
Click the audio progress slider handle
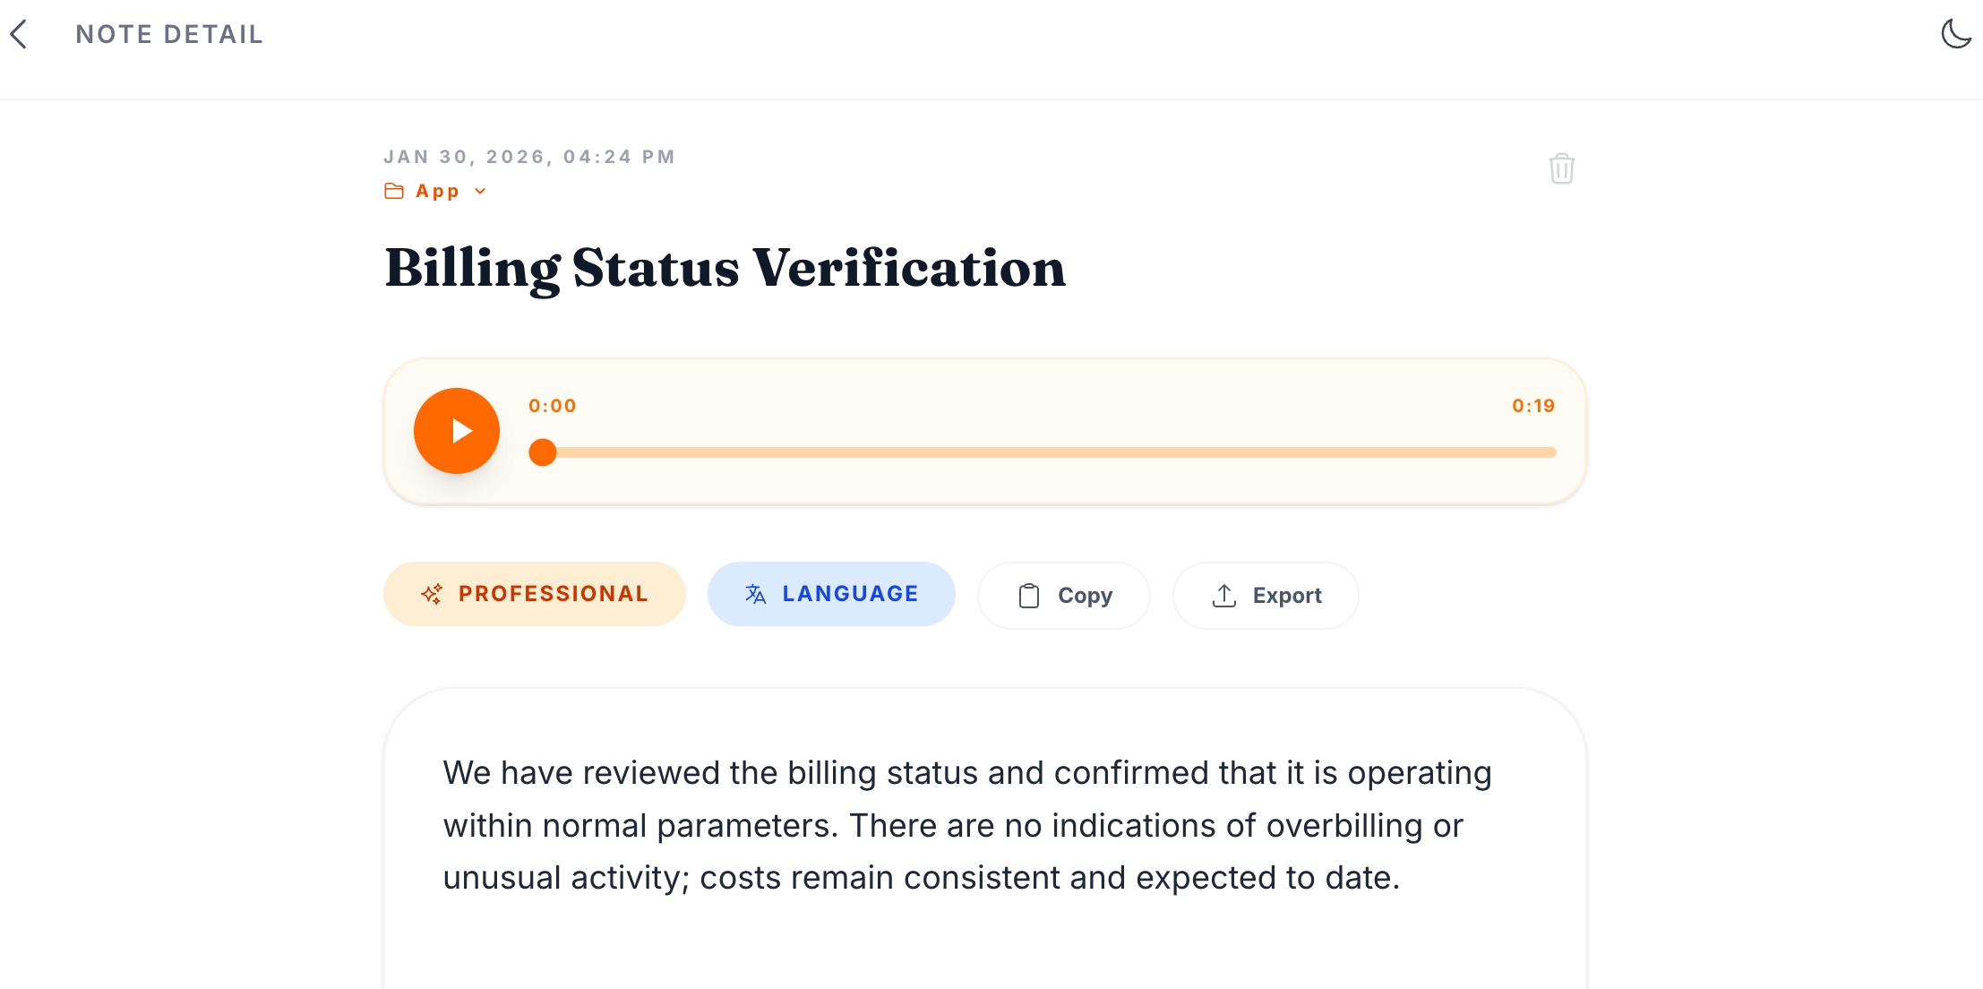543,452
